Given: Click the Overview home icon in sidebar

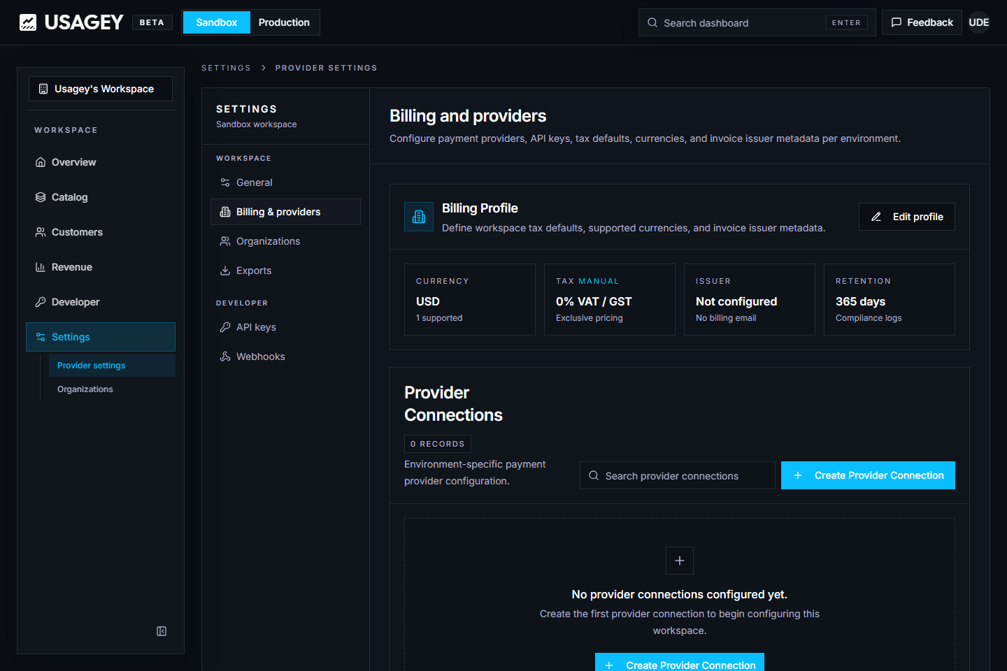Looking at the screenshot, I should (41, 162).
